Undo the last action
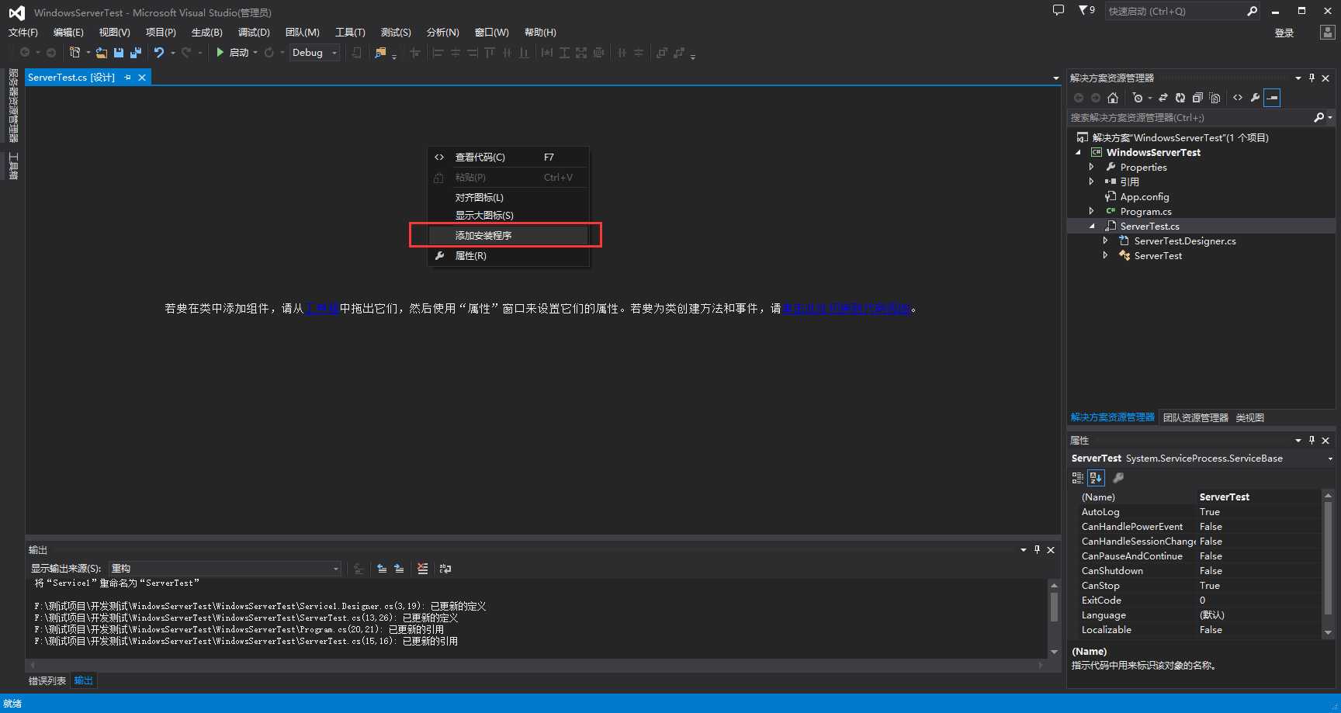The height and width of the screenshot is (713, 1341). 159,53
